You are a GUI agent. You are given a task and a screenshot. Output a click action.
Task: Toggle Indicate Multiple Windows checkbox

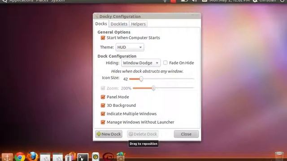[x=103, y=114]
